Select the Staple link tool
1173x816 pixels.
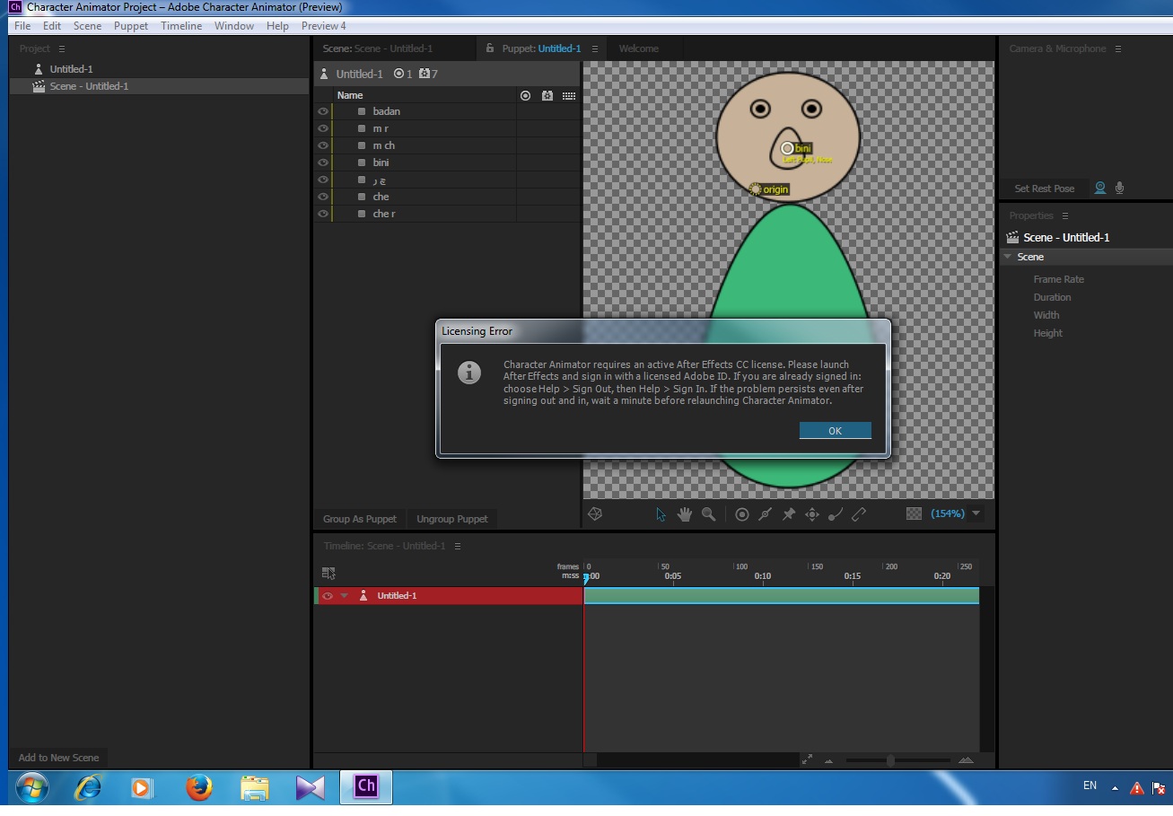pos(859,514)
